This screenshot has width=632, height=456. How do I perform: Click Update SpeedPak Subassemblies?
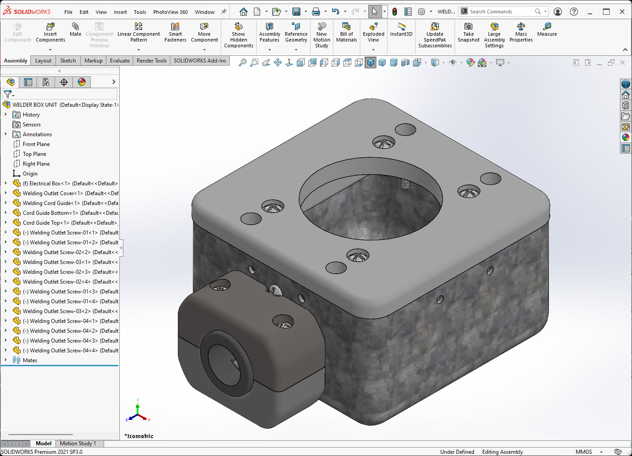pos(435,35)
